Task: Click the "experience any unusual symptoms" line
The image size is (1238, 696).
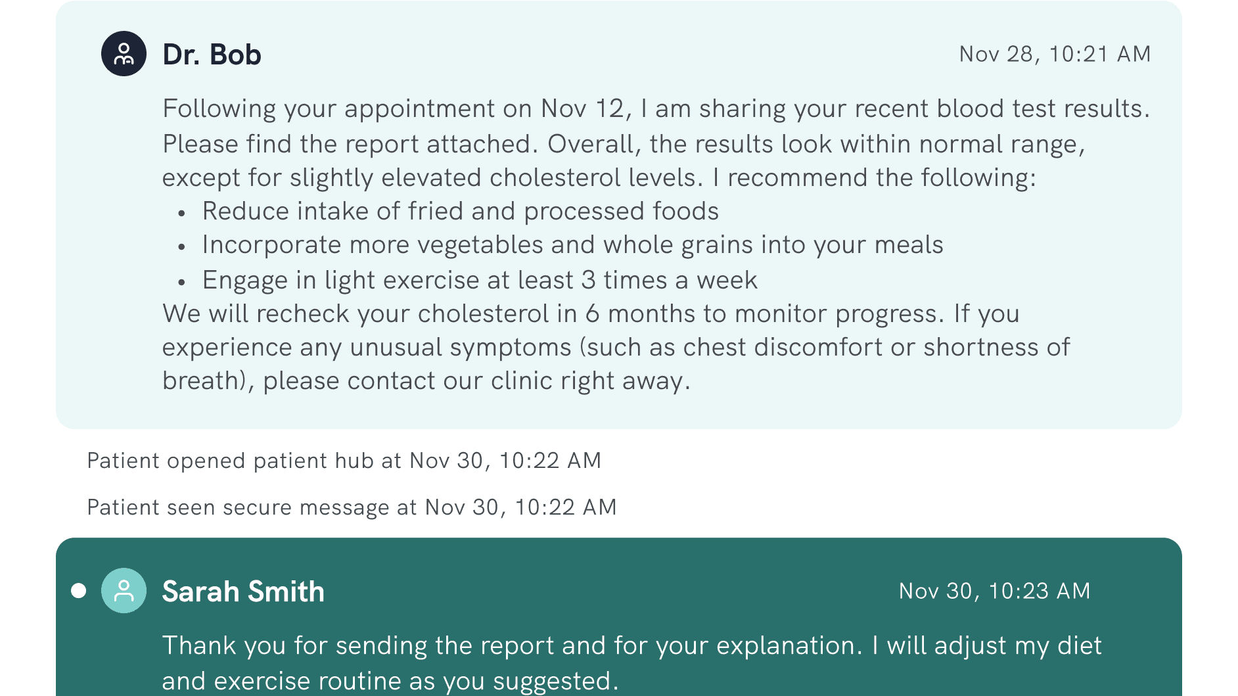Action: tap(616, 348)
